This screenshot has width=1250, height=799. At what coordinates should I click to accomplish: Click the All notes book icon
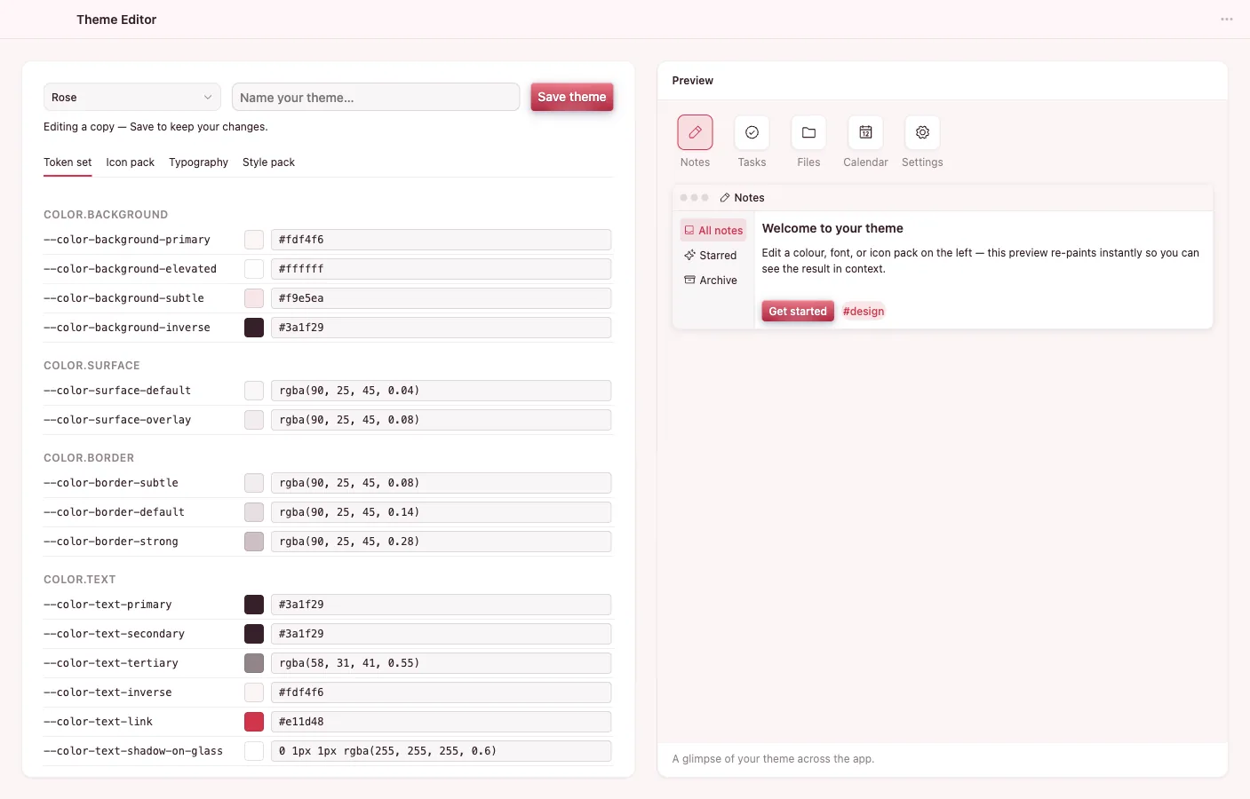[689, 230]
